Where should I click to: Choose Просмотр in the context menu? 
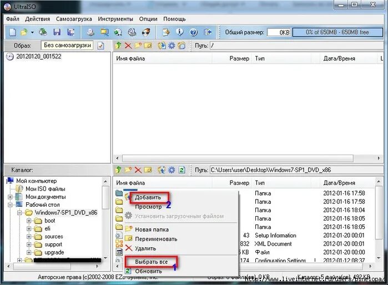coord(148,207)
